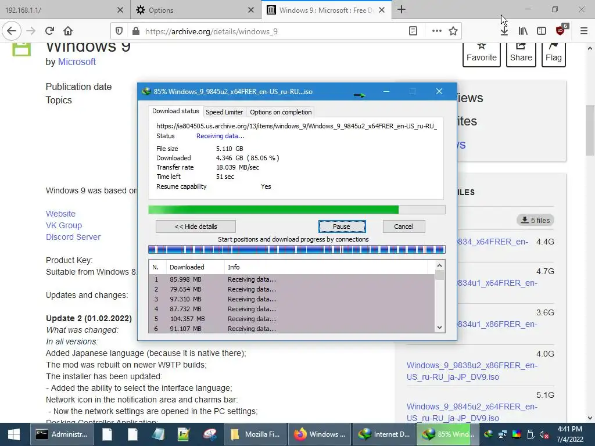Viewport: 595px width, 446px height.
Task: Open Firefox hamburger menu
Action: [584, 31]
